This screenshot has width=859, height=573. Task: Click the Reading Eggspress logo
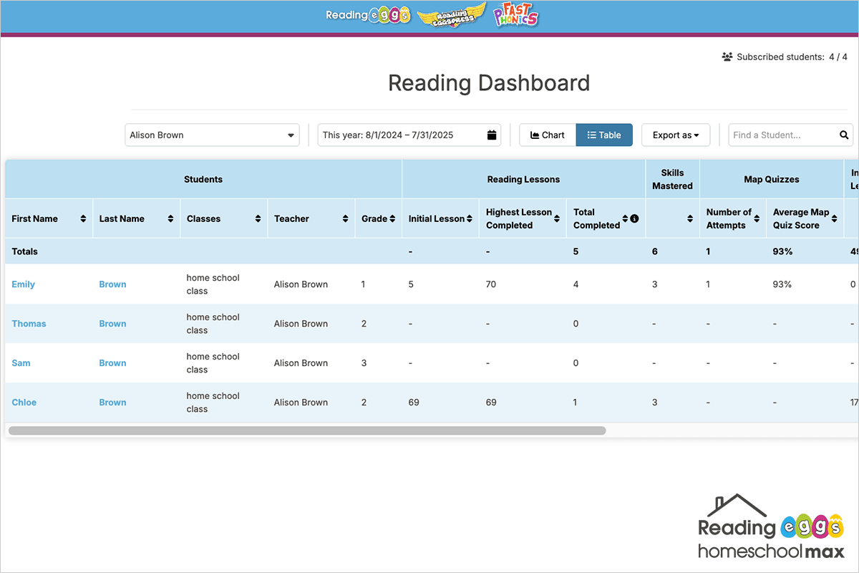pyautogui.click(x=451, y=14)
